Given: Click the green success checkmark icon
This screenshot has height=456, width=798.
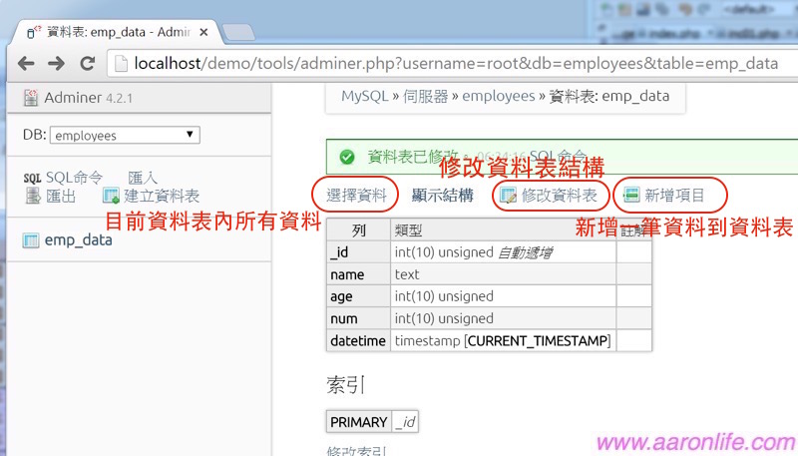Looking at the screenshot, I should 347,157.
